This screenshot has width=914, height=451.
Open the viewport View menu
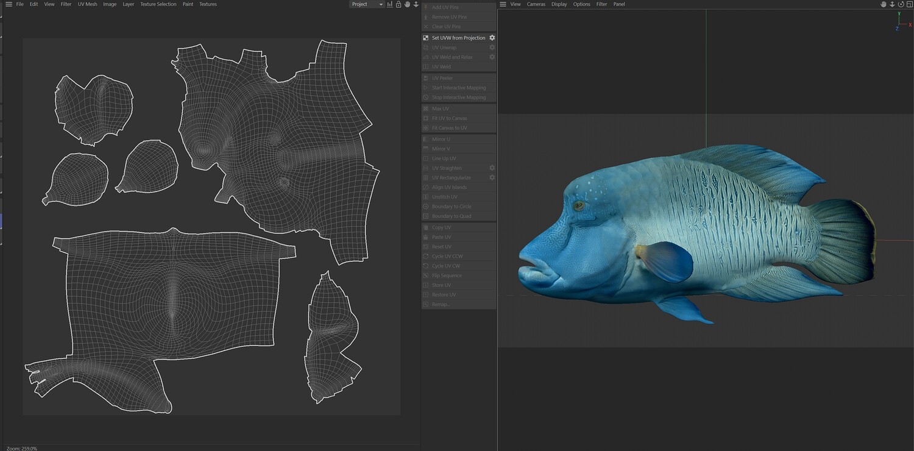(515, 4)
